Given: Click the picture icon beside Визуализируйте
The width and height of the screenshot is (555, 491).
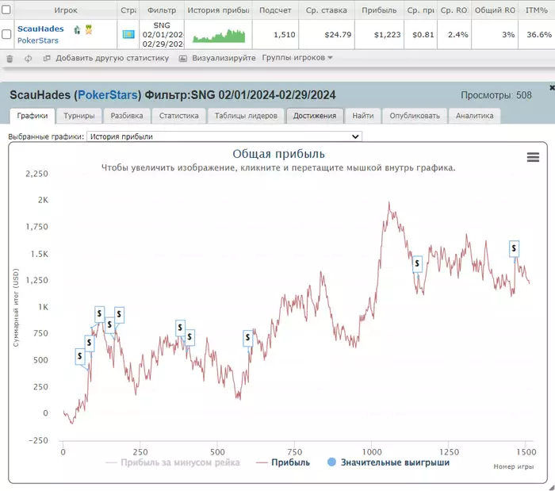Looking at the screenshot, I should (x=182, y=59).
